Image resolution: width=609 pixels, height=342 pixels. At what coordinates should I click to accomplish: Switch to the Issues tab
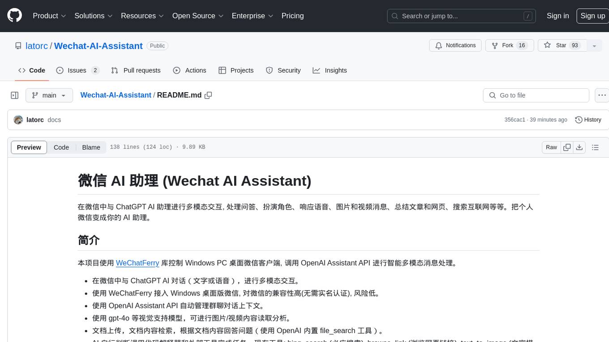point(77,70)
